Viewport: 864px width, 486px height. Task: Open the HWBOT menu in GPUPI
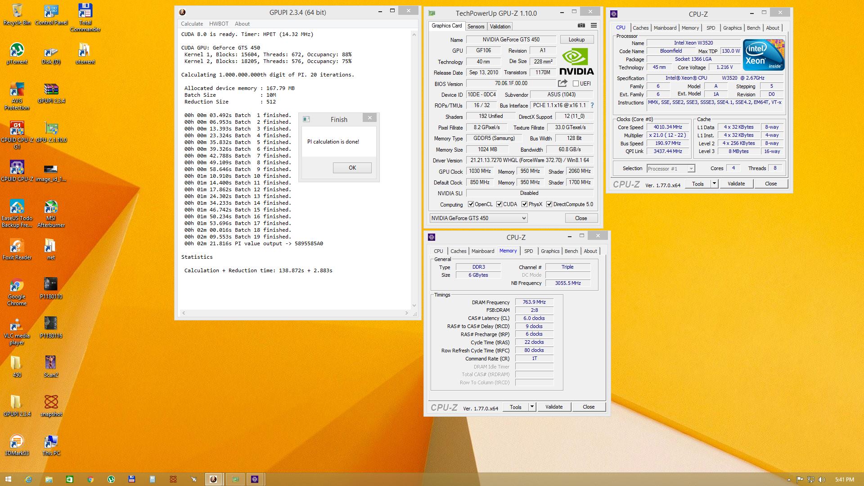pos(219,24)
